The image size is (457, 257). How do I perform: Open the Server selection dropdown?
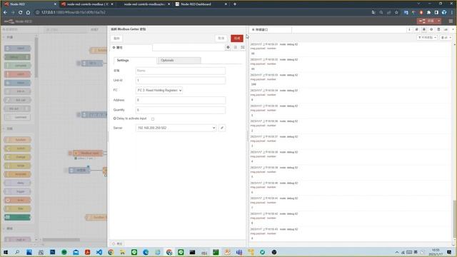click(176, 128)
